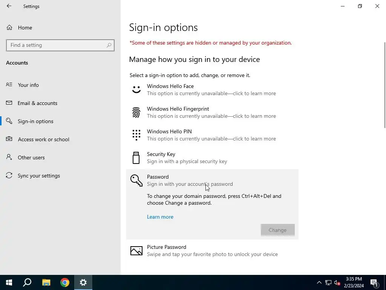Open Home in Settings sidebar

tap(60, 28)
